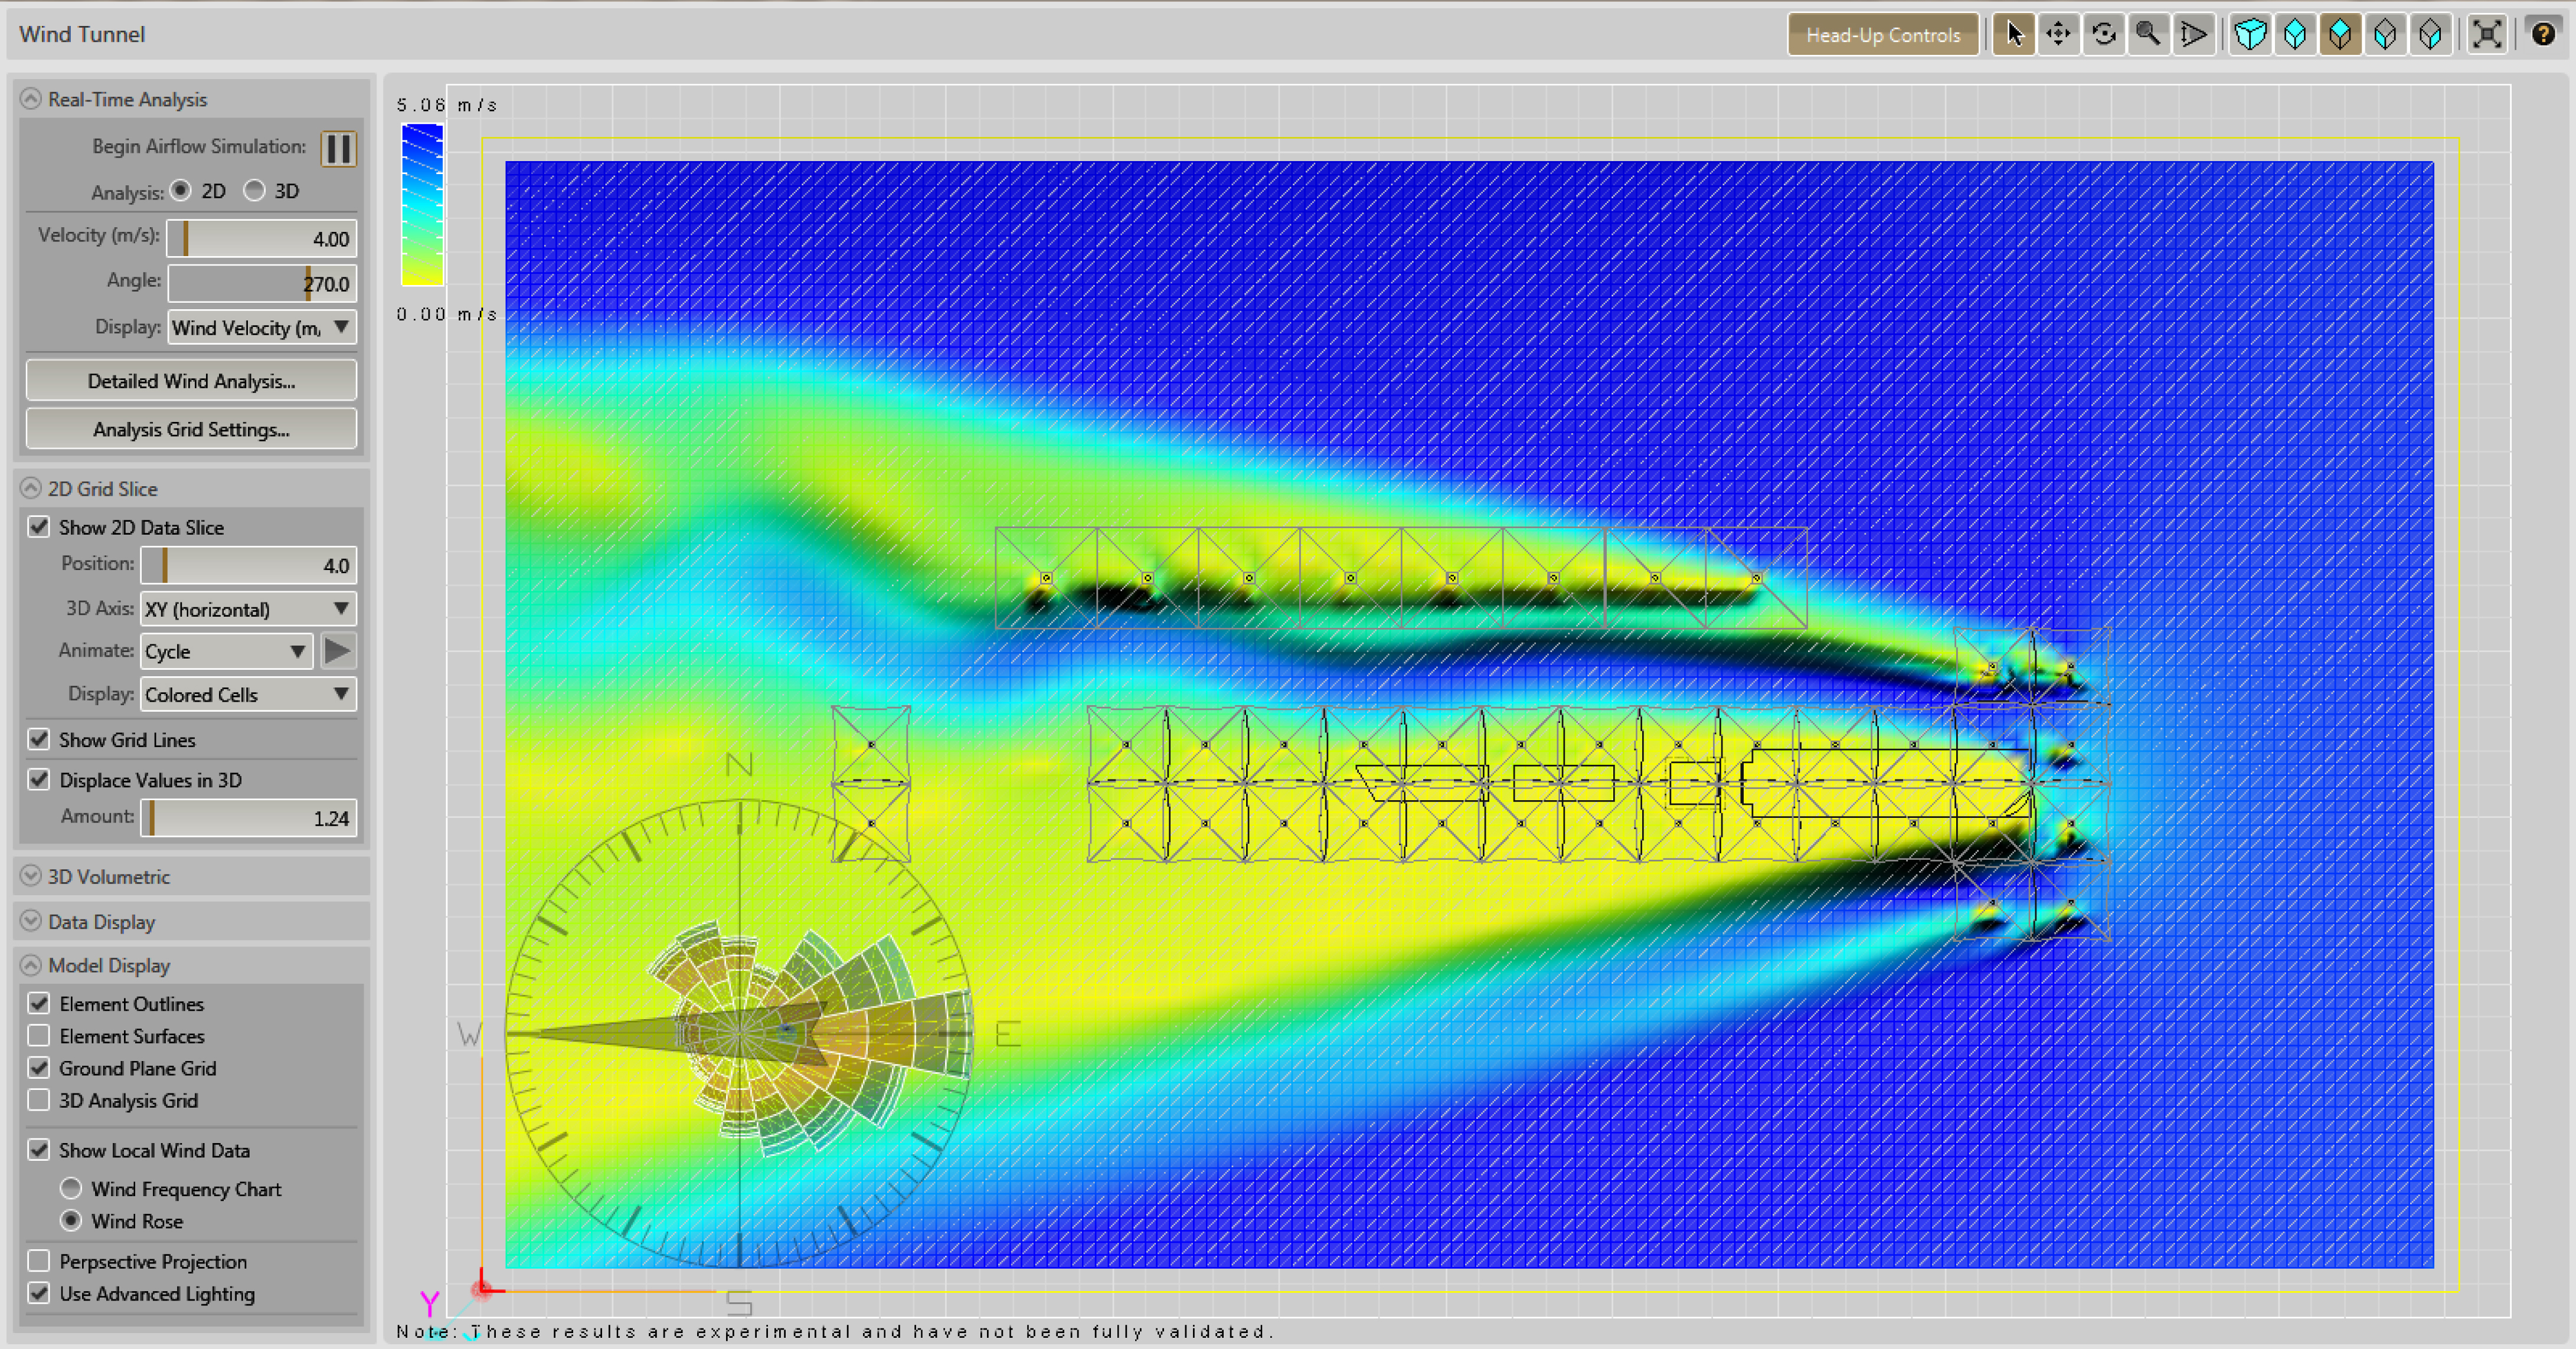Select the pointer arrow tool
This screenshot has height=1349, width=2576.
2013,35
